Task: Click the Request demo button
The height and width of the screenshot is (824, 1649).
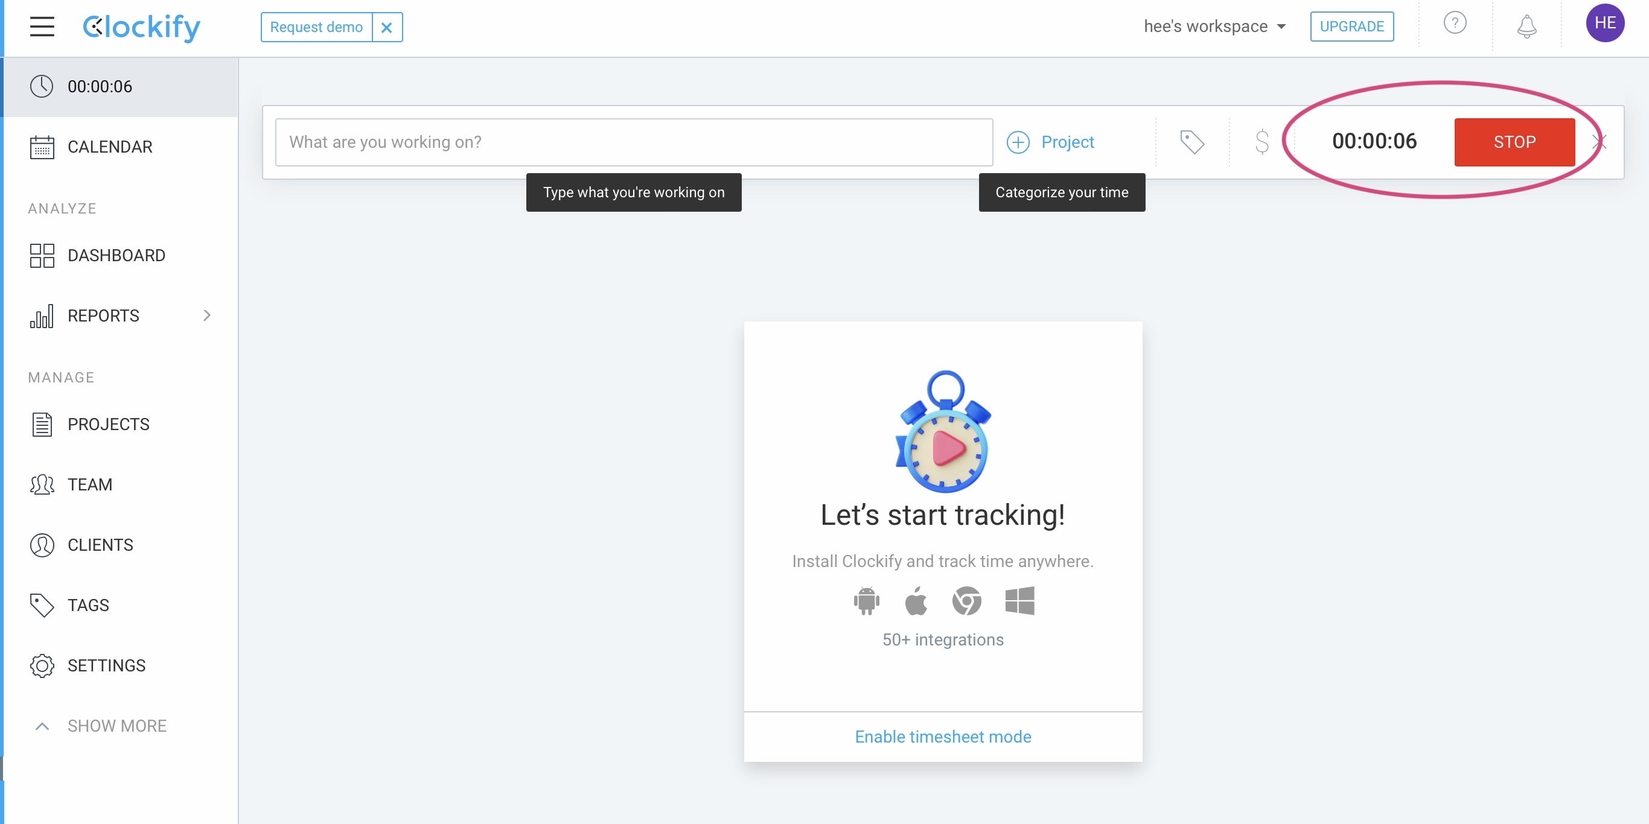Action: 316,27
